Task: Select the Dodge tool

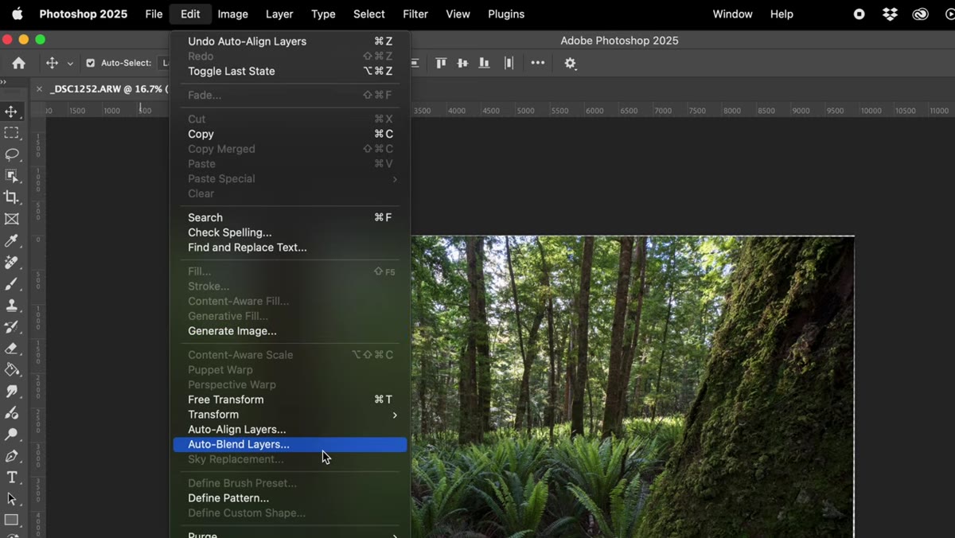Action: coord(11,435)
